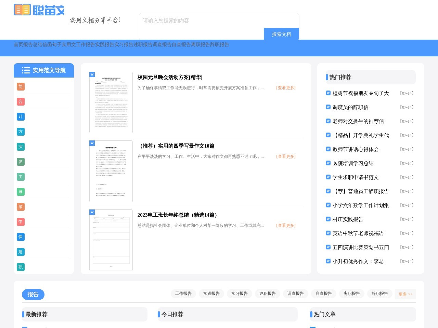The width and height of the screenshot is (438, 328).
Task: Open 信函 in the navigation bar
Action: pos(47,44)
